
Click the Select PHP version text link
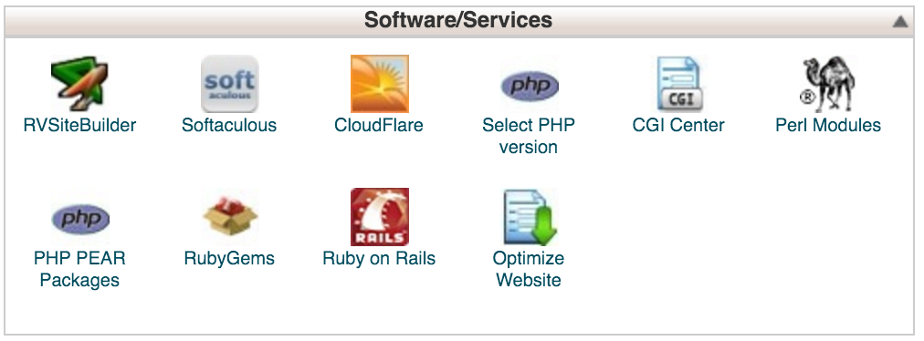(x=529, y=136)
